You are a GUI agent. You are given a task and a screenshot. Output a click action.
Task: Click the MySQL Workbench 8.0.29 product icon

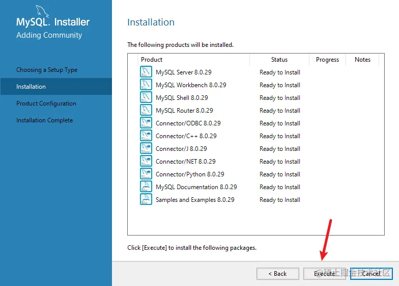tap(146, 85)
